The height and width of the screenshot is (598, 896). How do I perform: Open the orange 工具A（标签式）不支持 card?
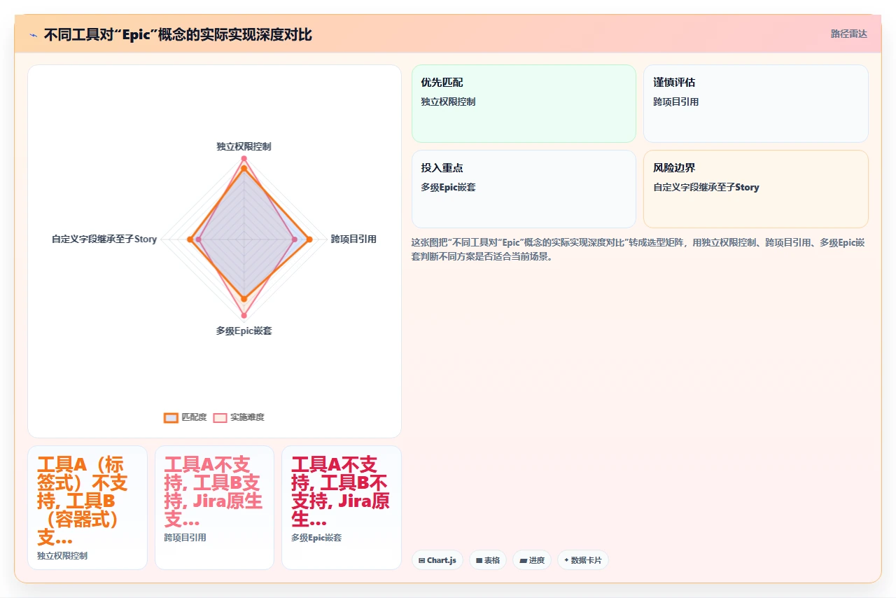tap(87, 508)
